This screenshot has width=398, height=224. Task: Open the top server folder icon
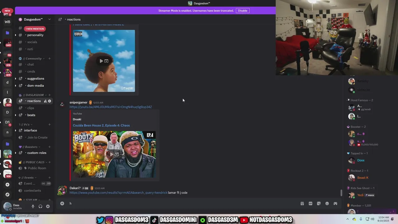7,33
